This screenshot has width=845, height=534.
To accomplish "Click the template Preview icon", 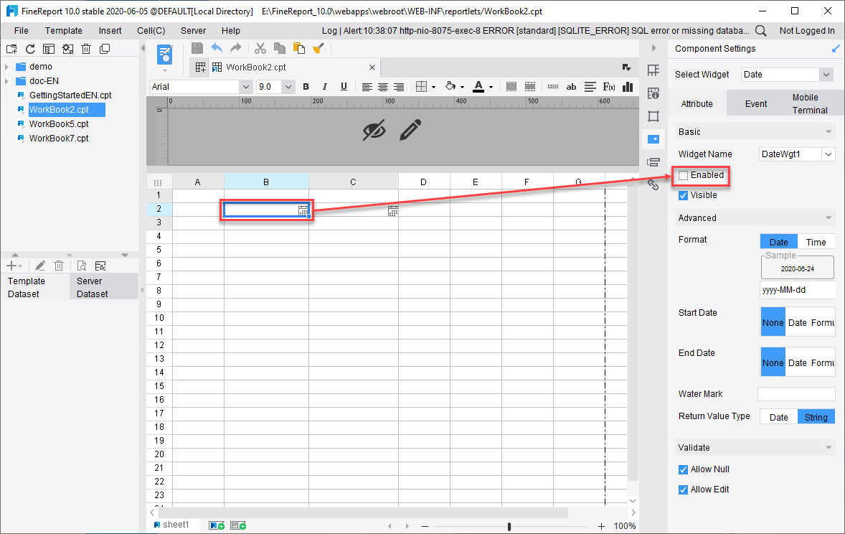I will pyautogui.click(x=164, y=55).
